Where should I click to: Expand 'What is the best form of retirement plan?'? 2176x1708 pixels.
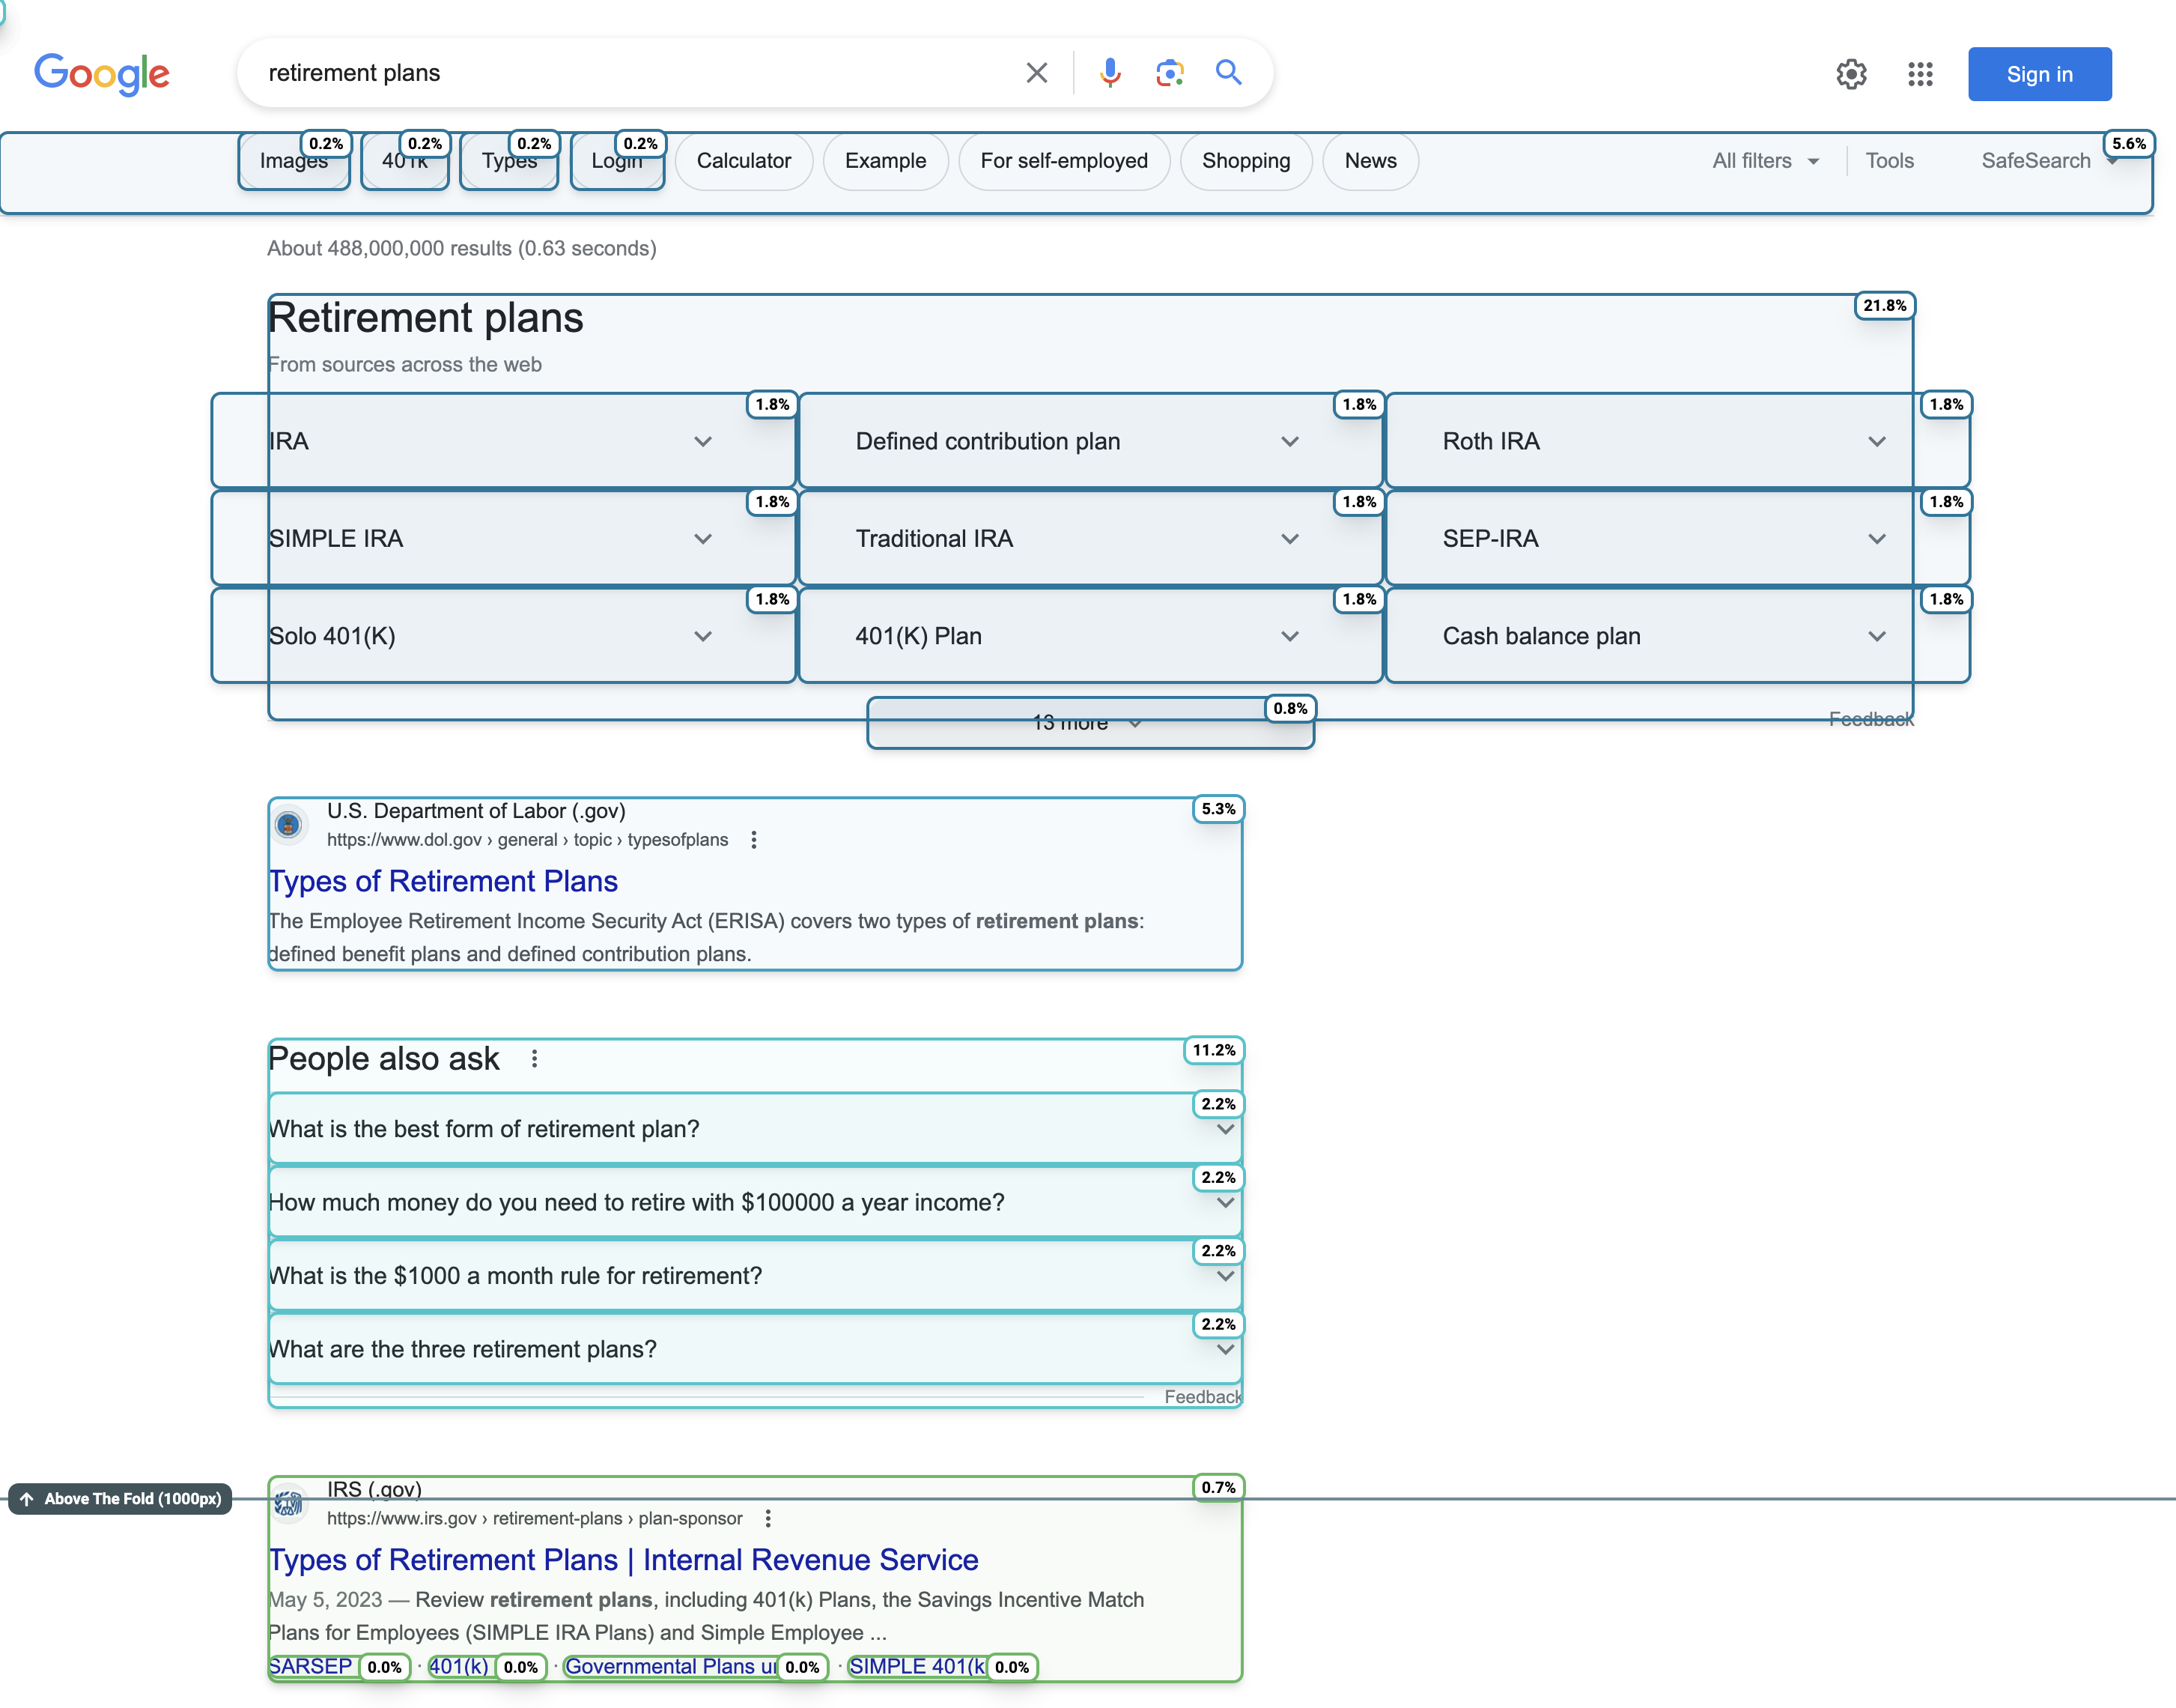755,1129
